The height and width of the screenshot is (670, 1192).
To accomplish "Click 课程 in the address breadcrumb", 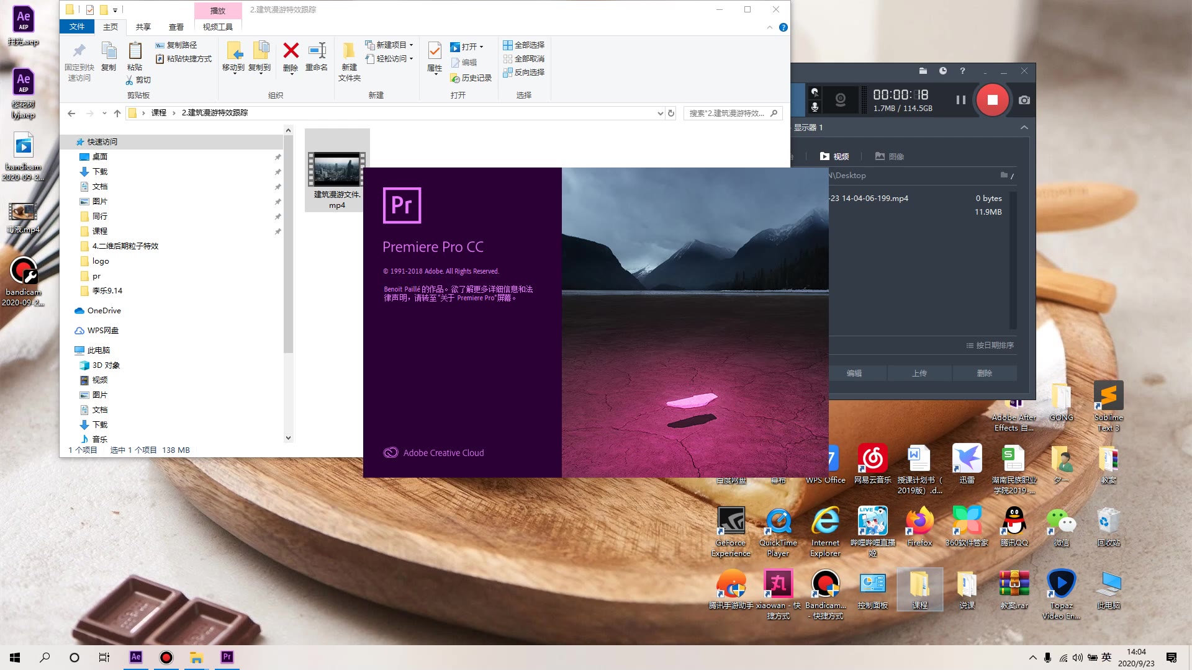I will (159, 113).
